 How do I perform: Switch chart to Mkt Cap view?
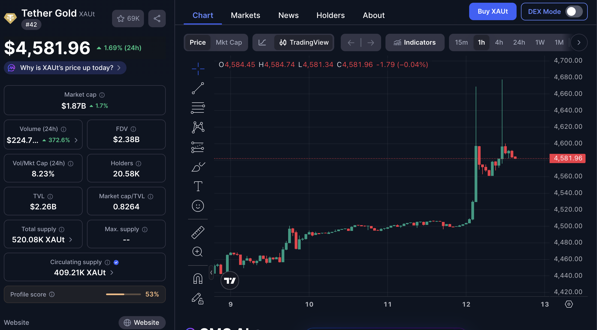229,42
